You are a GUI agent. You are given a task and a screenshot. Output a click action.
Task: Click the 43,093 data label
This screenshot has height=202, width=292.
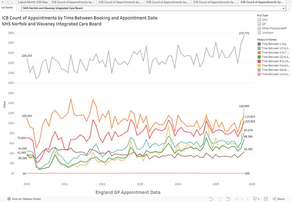point(248,149)
